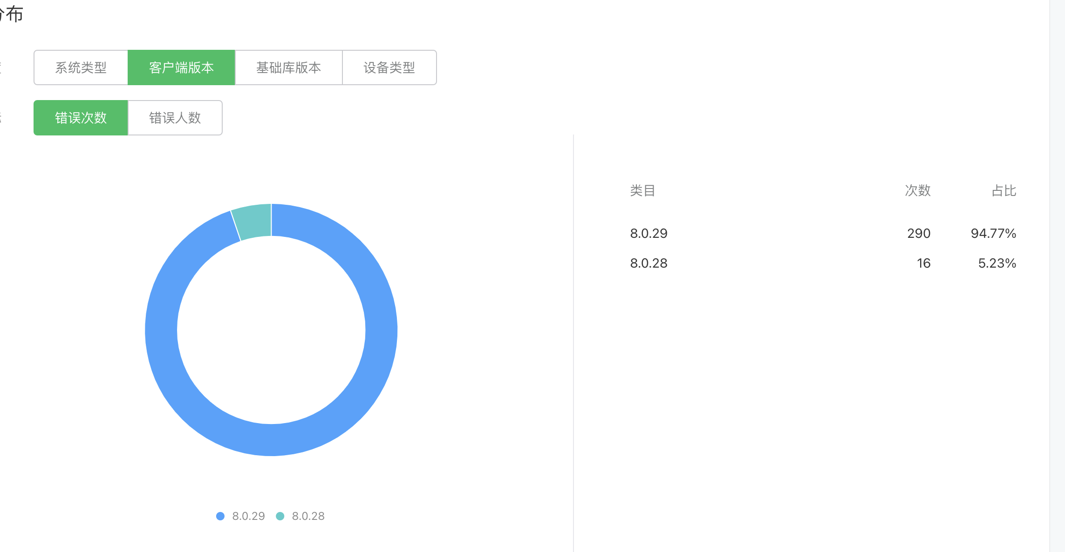The width and height of the screenshot is (1065, 552).
Task: Click the 290 count value
Action: [918, 233]
